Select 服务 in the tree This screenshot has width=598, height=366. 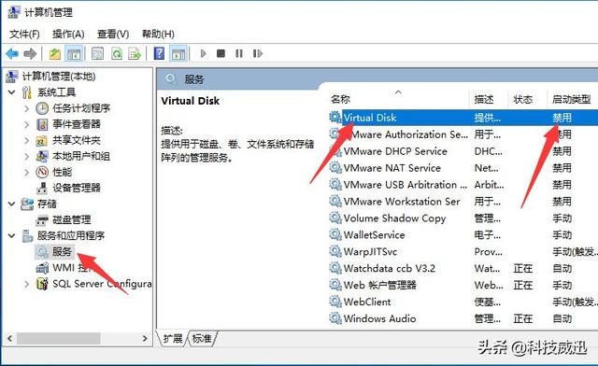(62, 252)
